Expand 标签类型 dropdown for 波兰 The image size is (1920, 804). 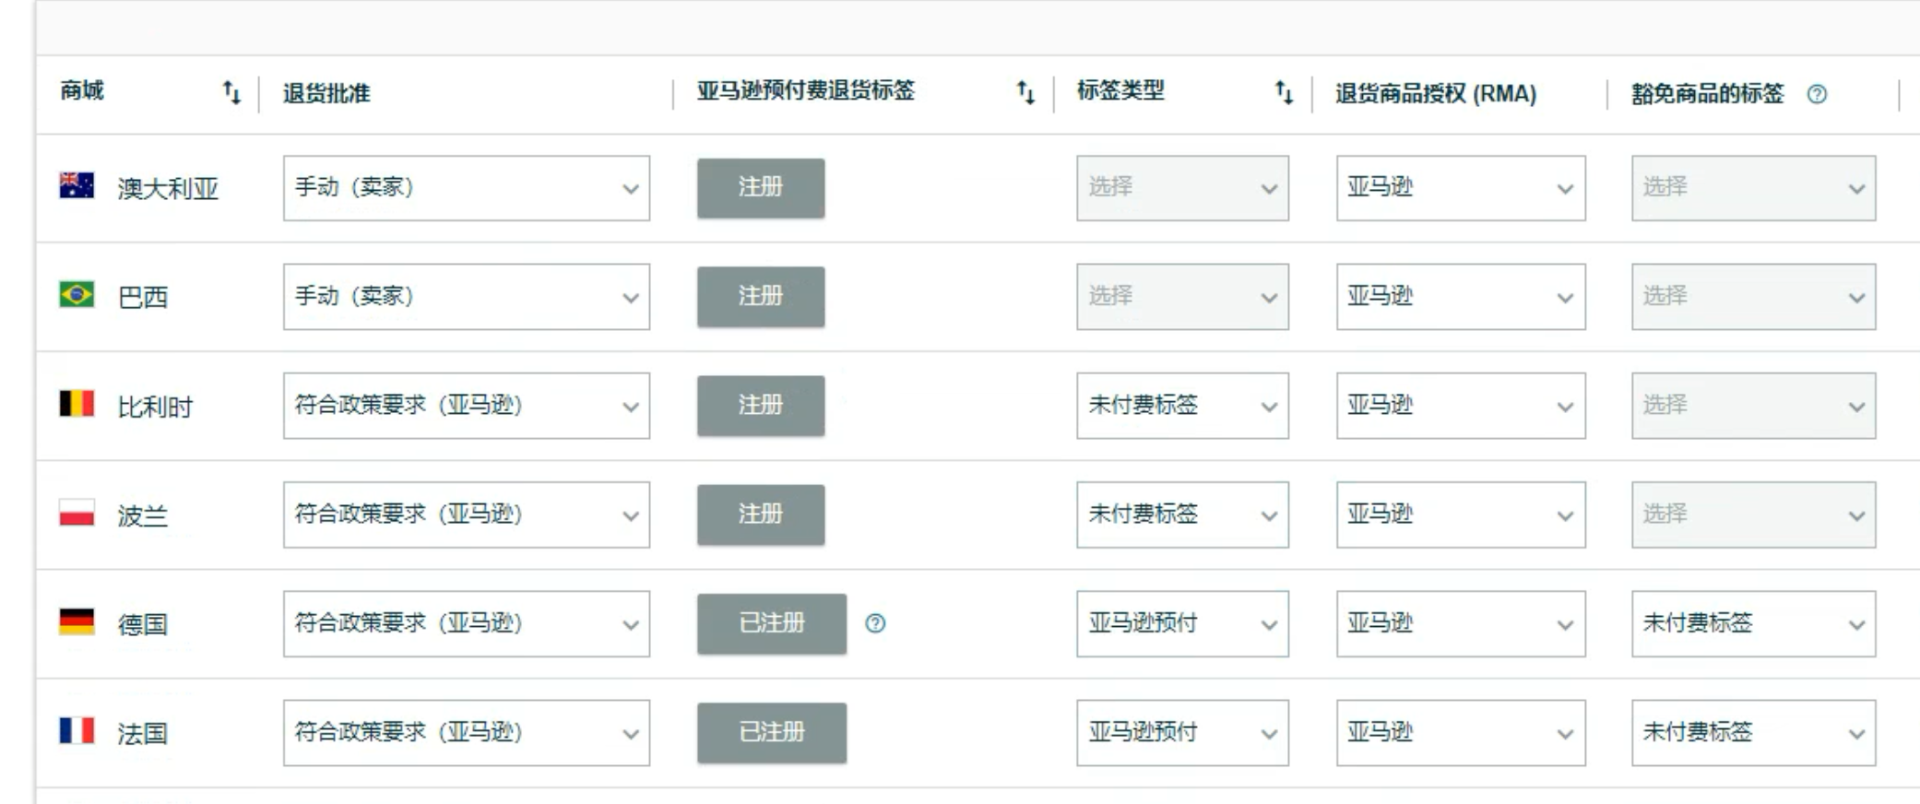(1182, 514)
